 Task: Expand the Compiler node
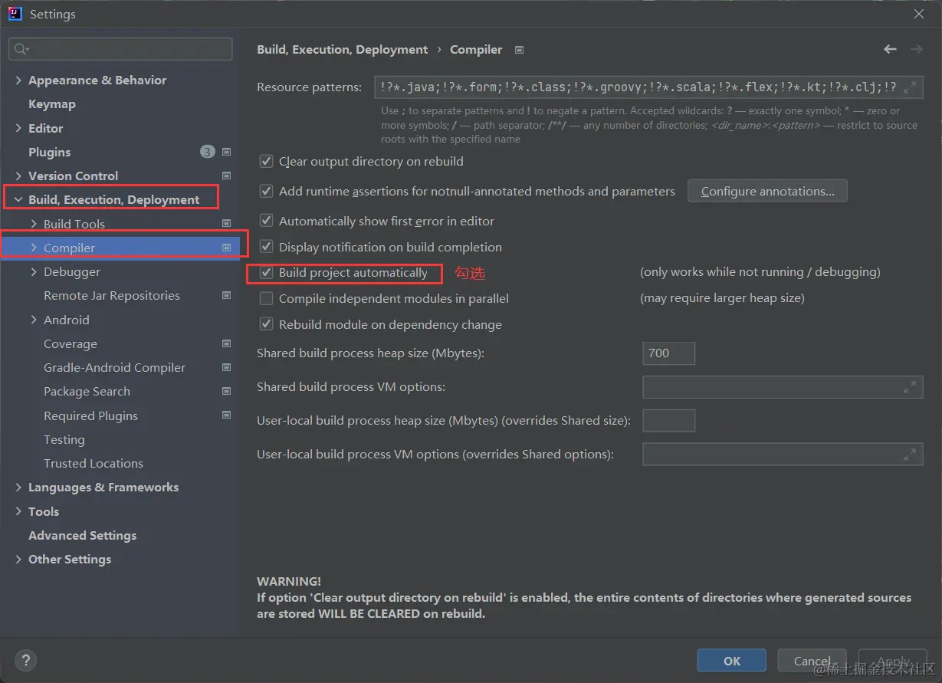(x=34, y=248)
